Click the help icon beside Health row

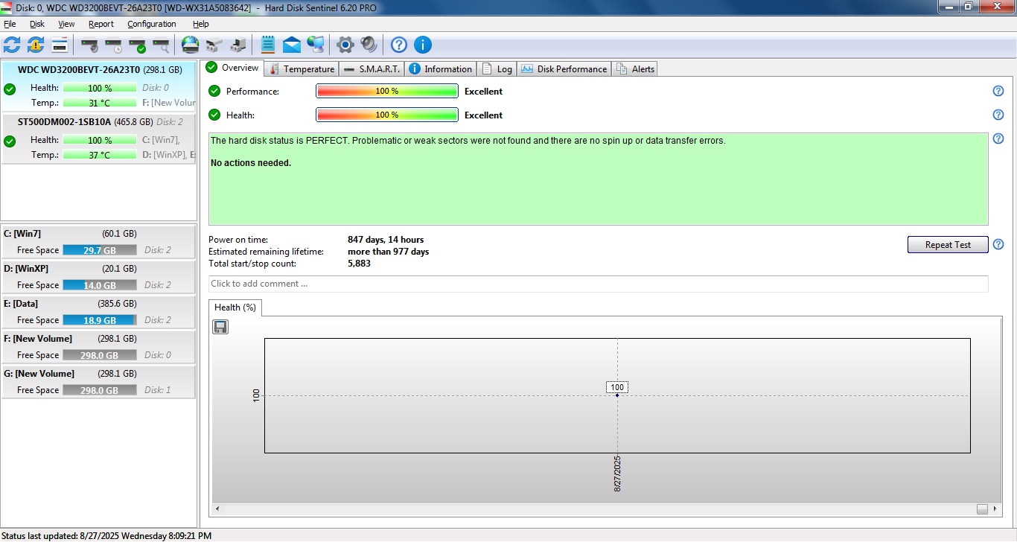click(x=998, y=115)
